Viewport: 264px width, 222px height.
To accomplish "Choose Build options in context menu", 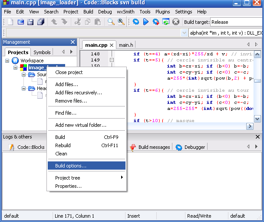I will (x=86, y=166).
